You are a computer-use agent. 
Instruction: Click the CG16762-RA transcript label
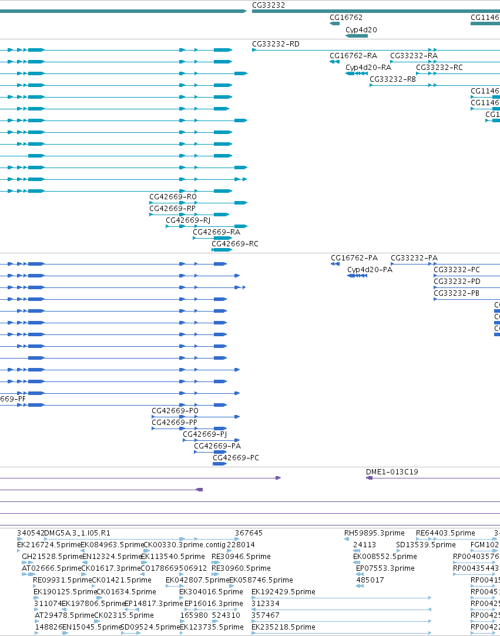click(x=353, y=56)
